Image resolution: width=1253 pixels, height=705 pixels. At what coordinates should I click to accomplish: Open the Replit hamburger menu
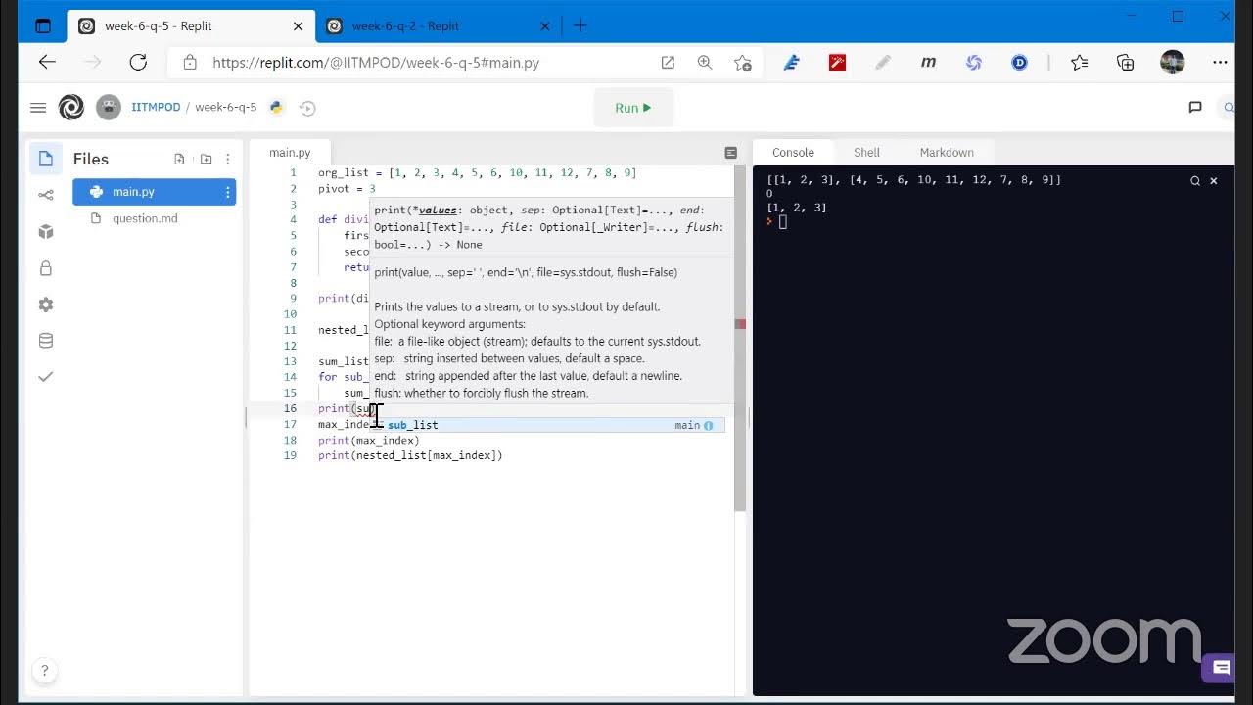pyautogui.click(x=38, y=108)
